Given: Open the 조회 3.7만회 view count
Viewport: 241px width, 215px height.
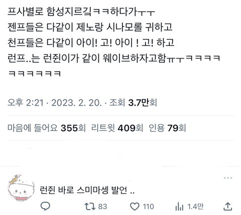Looking at the screenshot, I should pyautogui.click(x=133, y=102).
